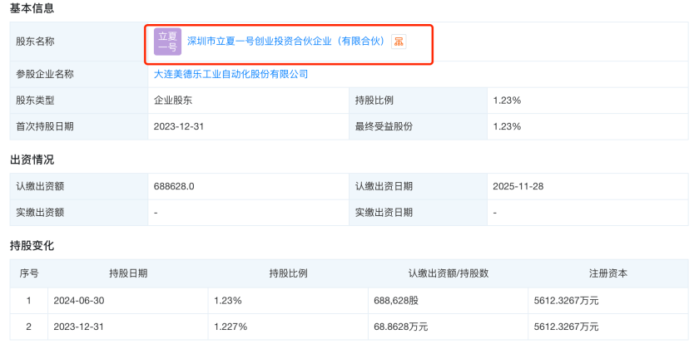Click the 参股企业名称 label cell
Screen dimensions: 699x344
pos(79,74)
